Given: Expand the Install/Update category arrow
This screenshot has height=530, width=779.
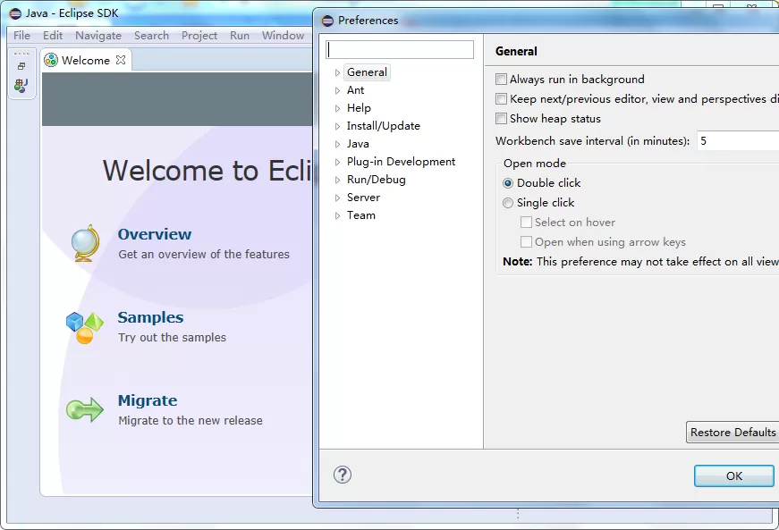Looking at the screenshot, I should (337, 127).
